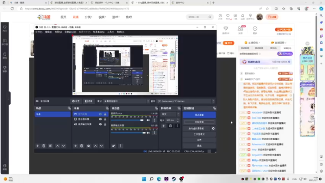Adjust the 音频输出采集 volume slider in mixer

coord(128,133)
